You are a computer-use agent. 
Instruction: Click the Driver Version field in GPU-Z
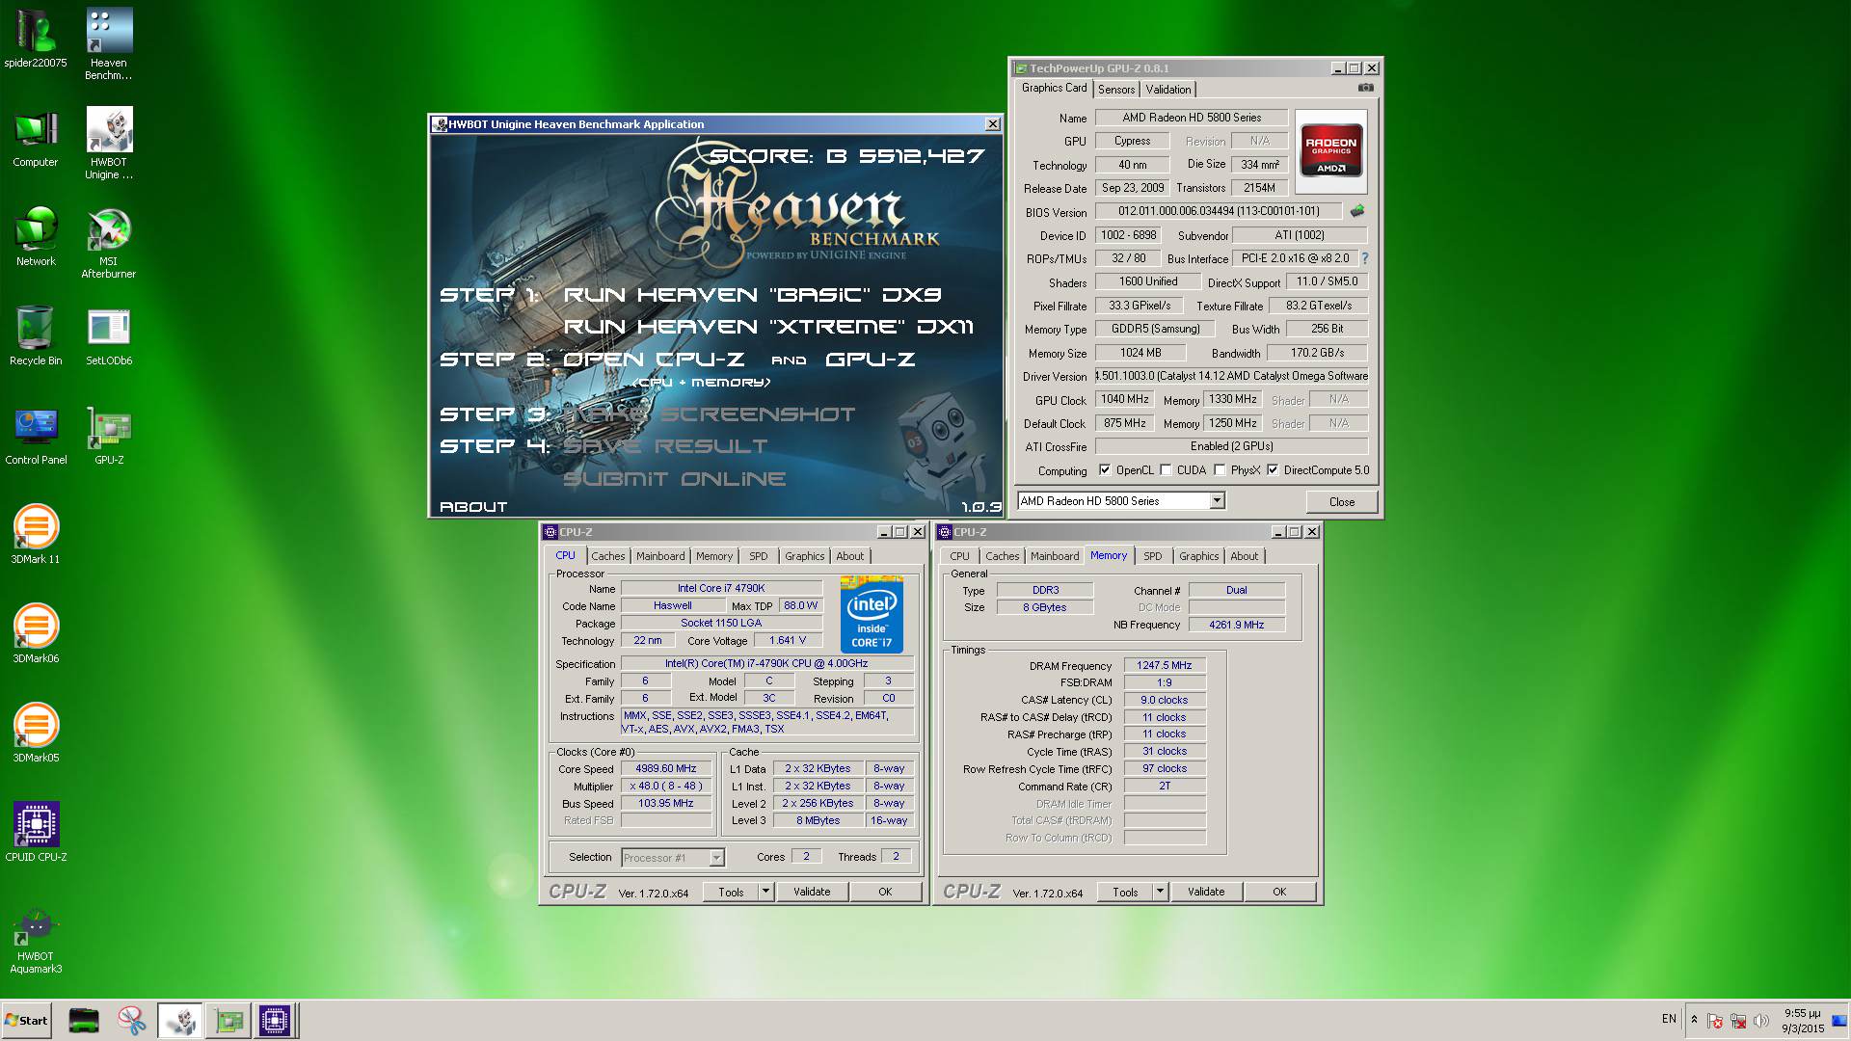[1231, 376]
